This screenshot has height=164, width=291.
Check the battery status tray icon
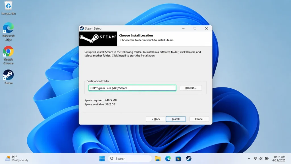coord(267,159)
